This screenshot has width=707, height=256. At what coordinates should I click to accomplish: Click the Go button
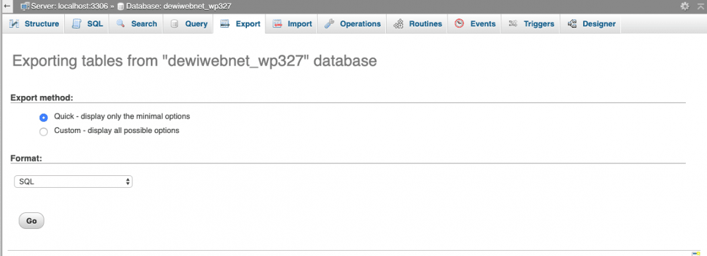click(31, 221)
